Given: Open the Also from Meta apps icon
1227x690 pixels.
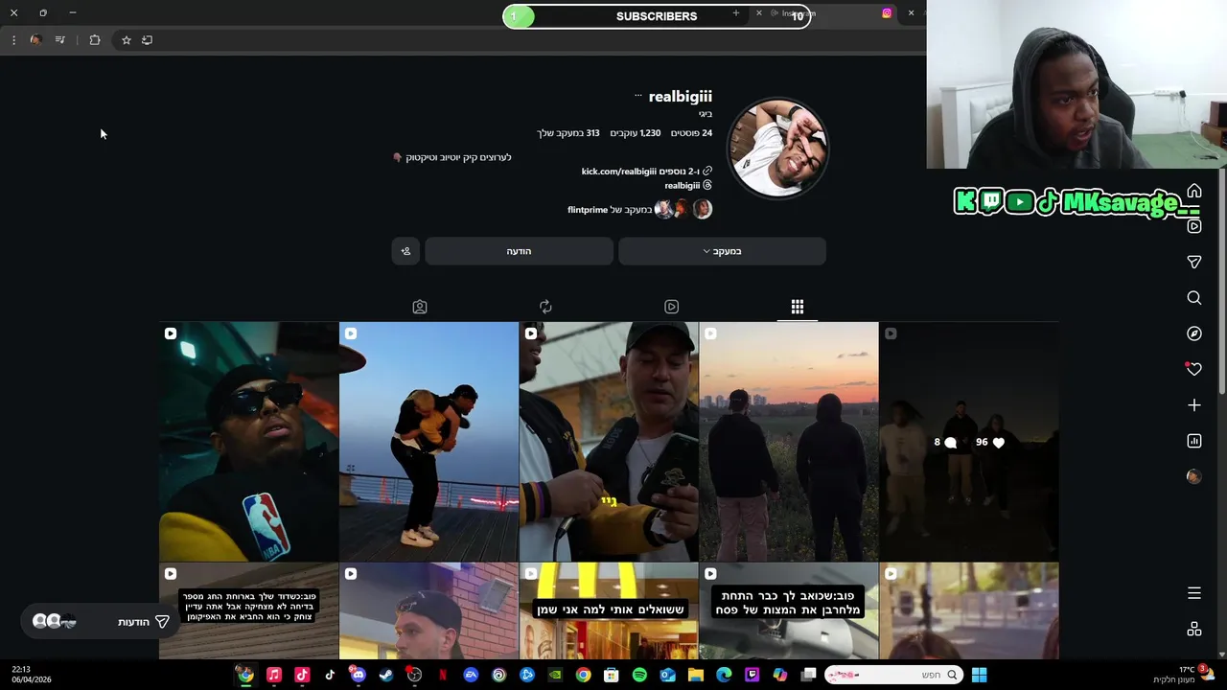Looking at the screenshot, I should coord(1194,629).
